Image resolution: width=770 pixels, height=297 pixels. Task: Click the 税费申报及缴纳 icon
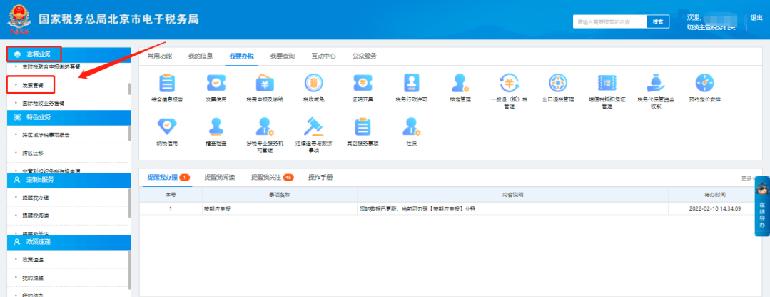265,83
